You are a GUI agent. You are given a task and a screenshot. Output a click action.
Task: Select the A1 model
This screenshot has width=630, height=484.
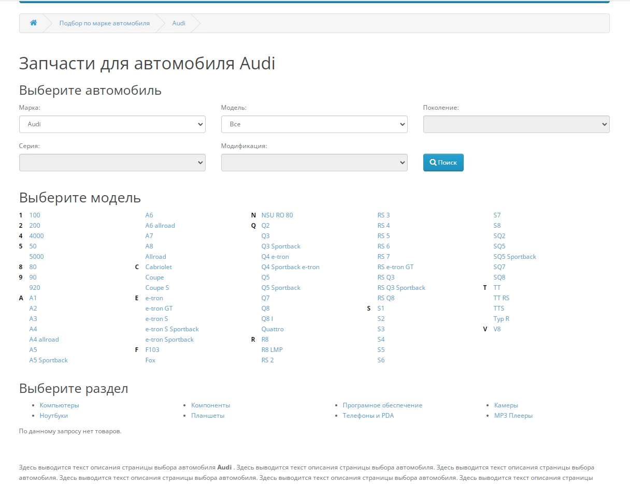(x=33, y=298)
